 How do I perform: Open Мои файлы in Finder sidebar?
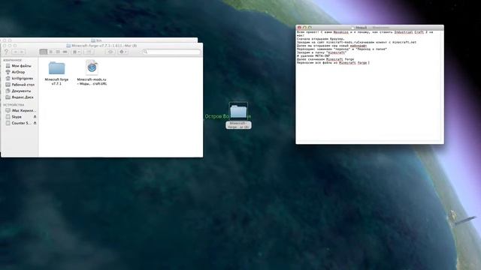19,66
